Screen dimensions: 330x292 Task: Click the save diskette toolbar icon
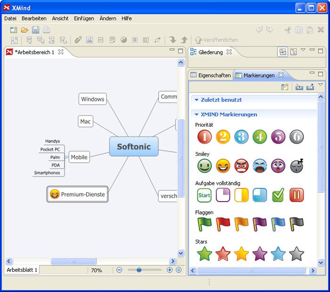(35, 30)
